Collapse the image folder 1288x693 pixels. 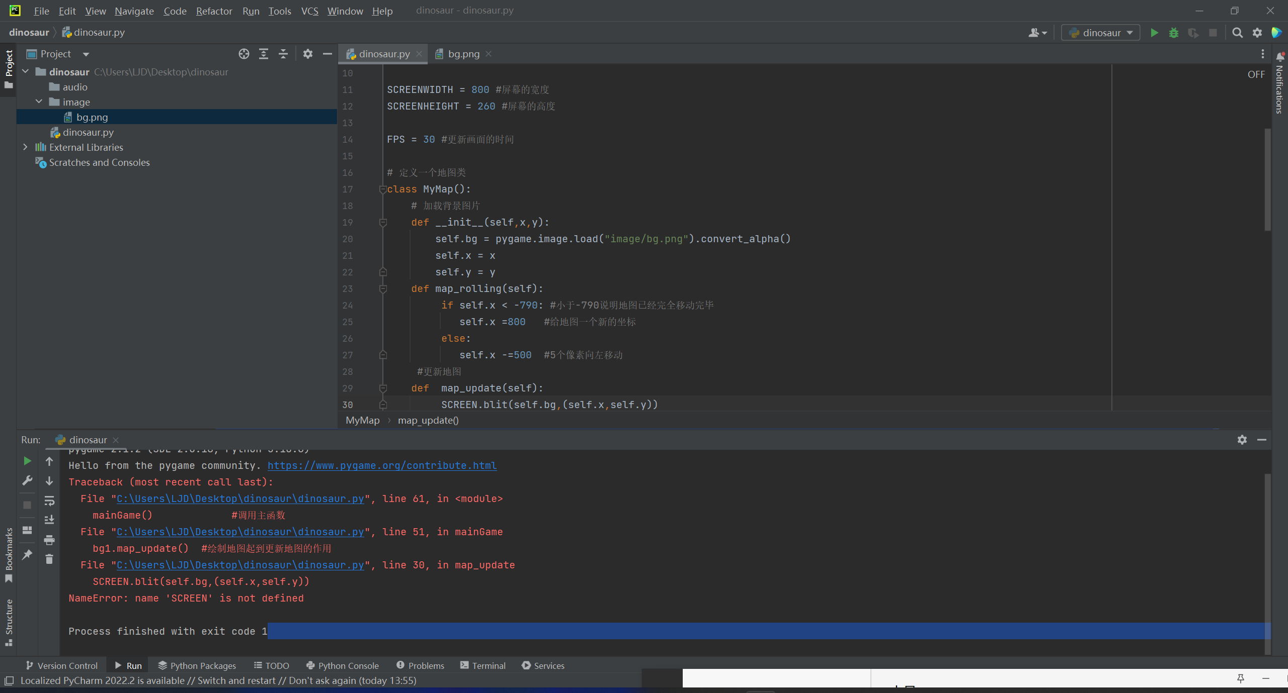coord(39,102)
